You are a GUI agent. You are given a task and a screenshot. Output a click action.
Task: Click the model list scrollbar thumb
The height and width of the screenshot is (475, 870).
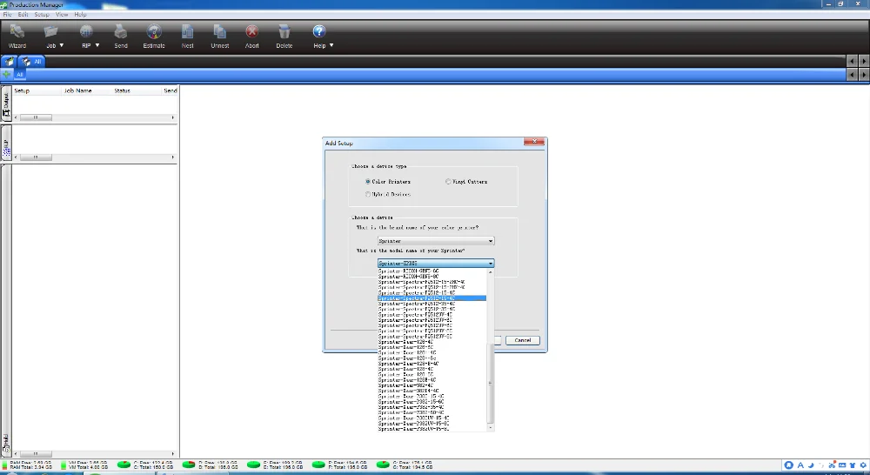[491, 383]
